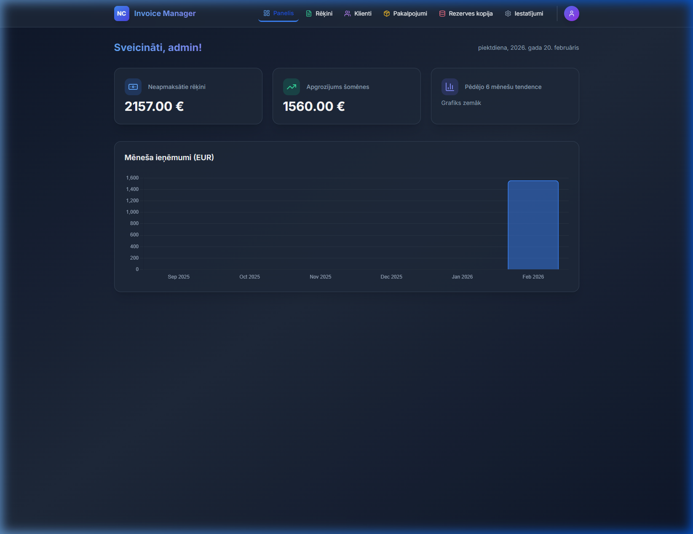Click the Panelis dashboard grid icon

(x=266, y=13)
